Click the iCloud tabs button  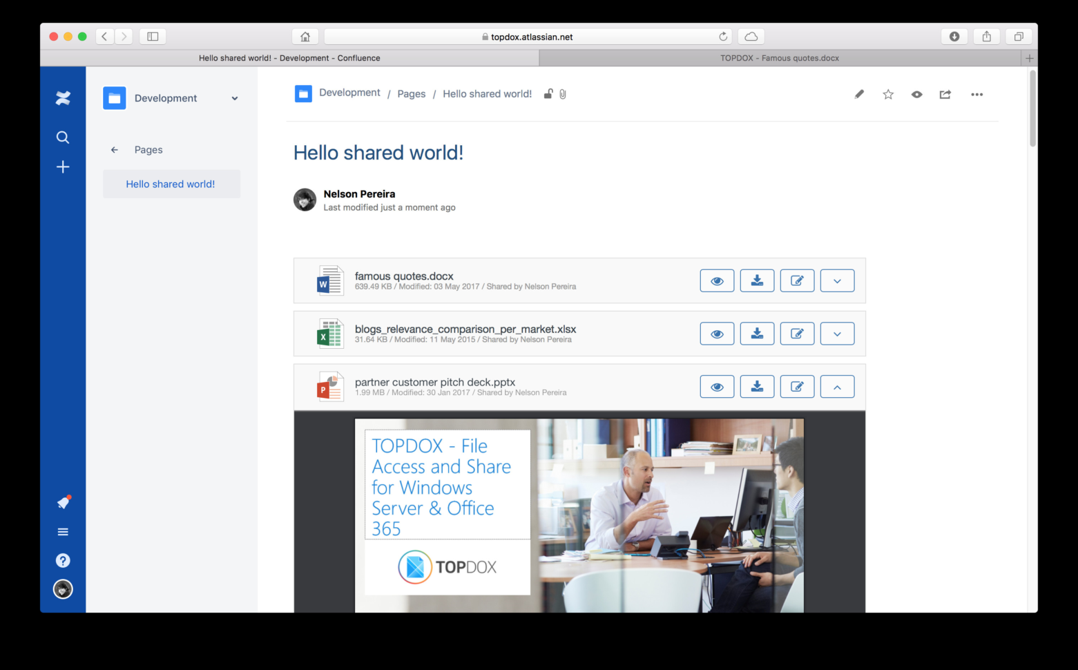pyautogui.click(x=751, y=37)
